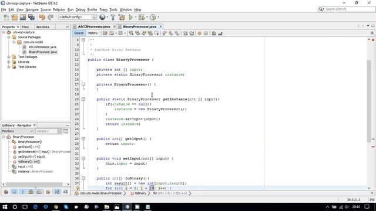Image resolution: width=376 pixels, height=211 pixels.
Task: Switch to the ASCIIProcessor.java editor tab
Action: [x=94, y=26]
